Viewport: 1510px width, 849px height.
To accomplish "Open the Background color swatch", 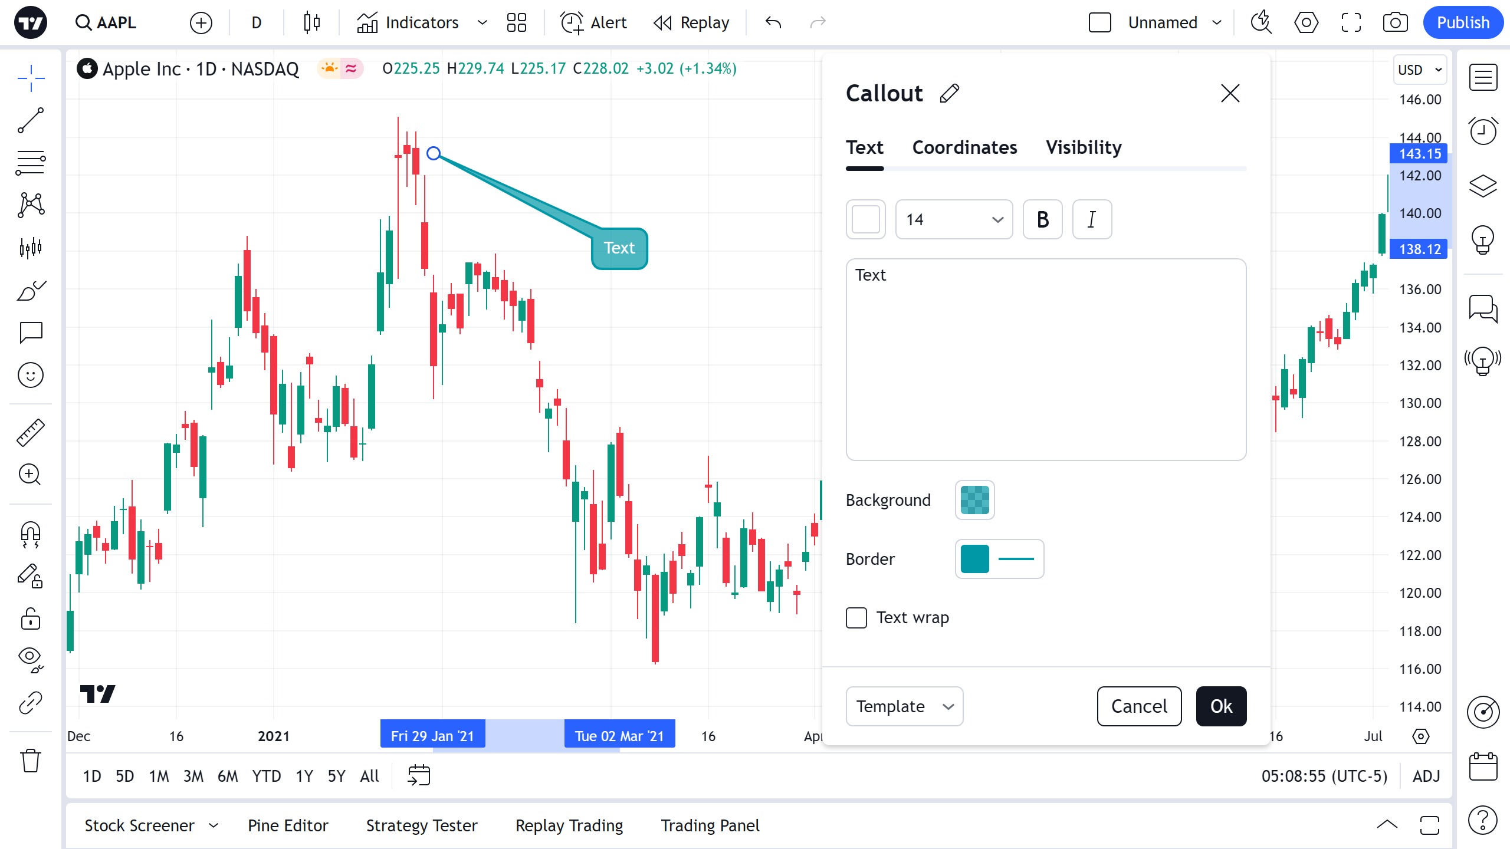I will pyautogui.click(x=974, y=500).
